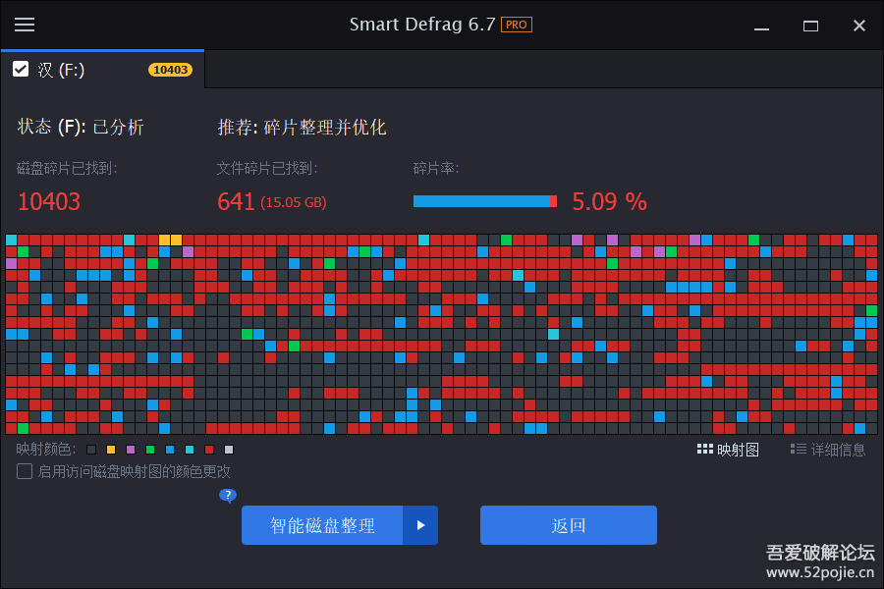This screenshot has height=589, width=884.
Task: Click the purple legend color swatch
Action: 131,450
